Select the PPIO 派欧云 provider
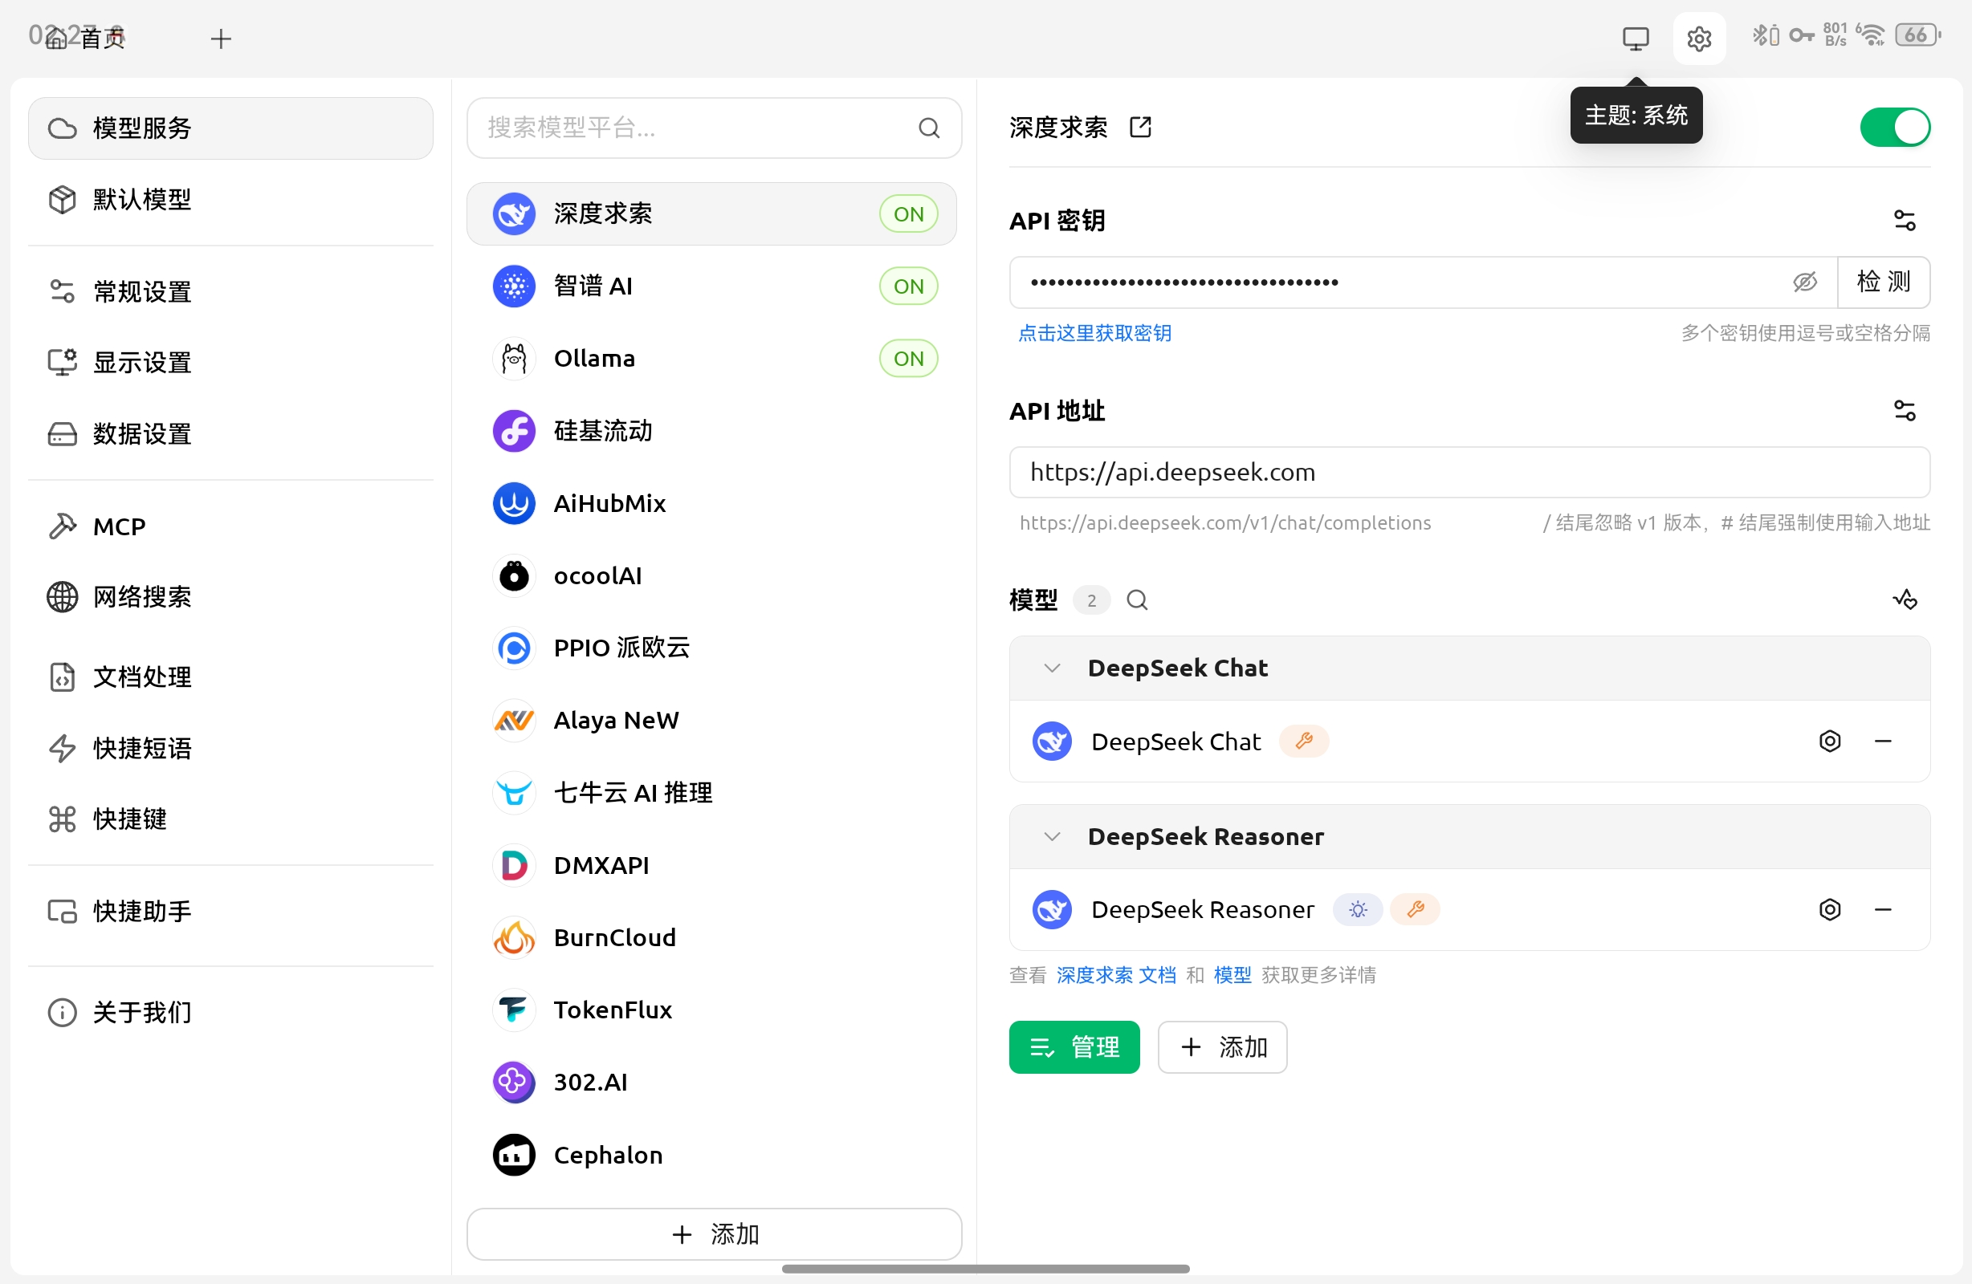Screen dimensions: 1972x1284 click(x=711, y=648)
